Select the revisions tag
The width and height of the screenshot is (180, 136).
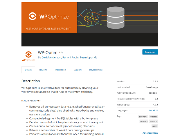[153, 121]
